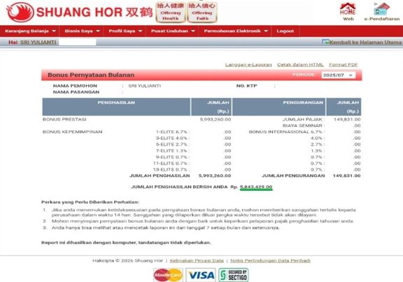The image size is (403, 282).
Task: Open the Langgan e-Laporan link
Action: pyautogui.click(x=248, y=65)
